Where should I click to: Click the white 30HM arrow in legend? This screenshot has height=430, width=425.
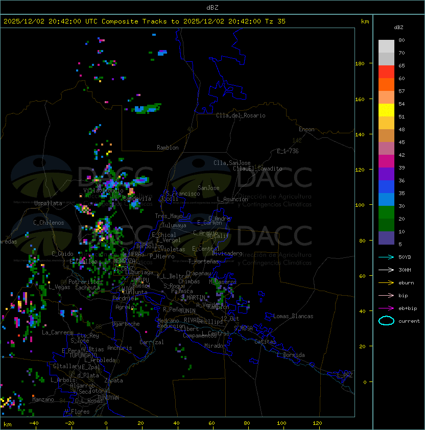click(386, 270)
